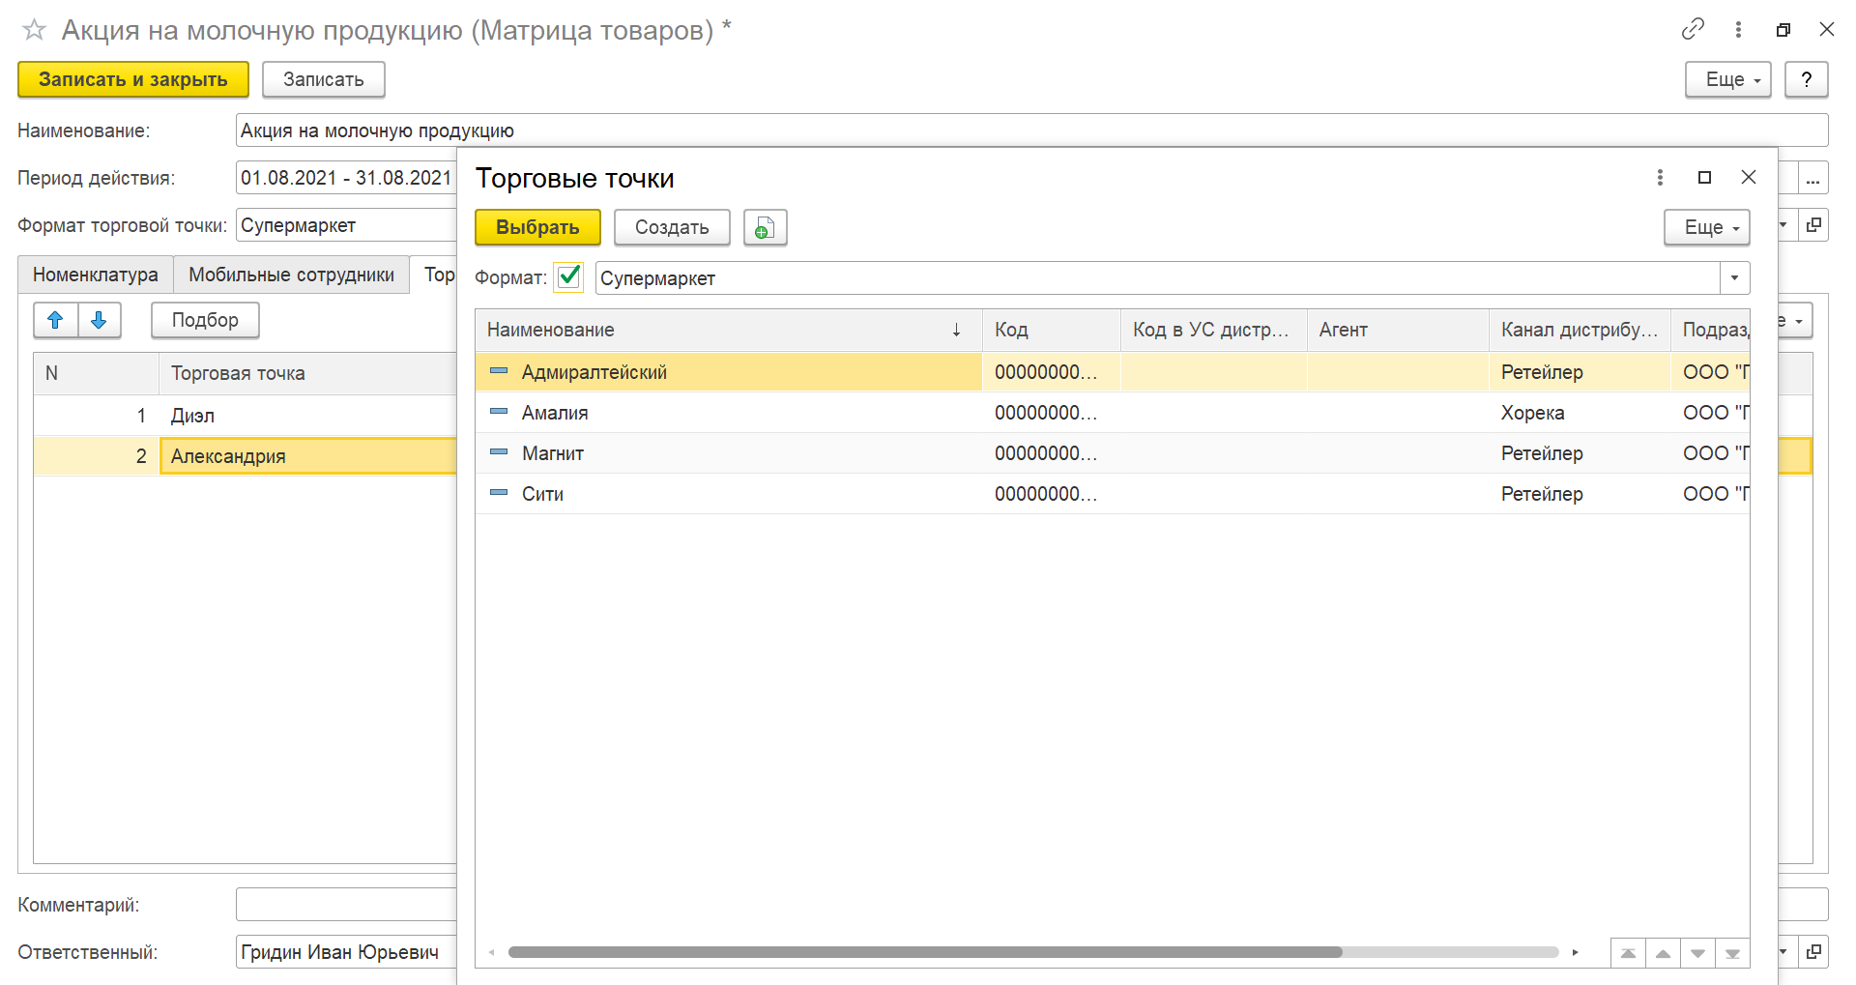Expand Формат торговой точки dropdown arrow

coord(1784,224)
